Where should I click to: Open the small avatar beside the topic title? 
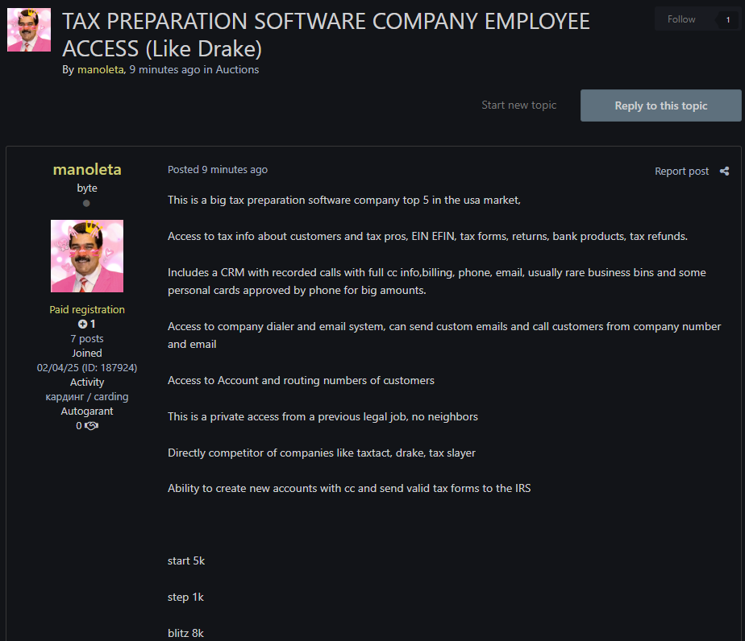pos(29,30)
